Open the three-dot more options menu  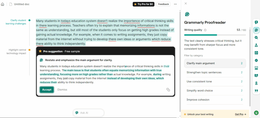(175, 4)
